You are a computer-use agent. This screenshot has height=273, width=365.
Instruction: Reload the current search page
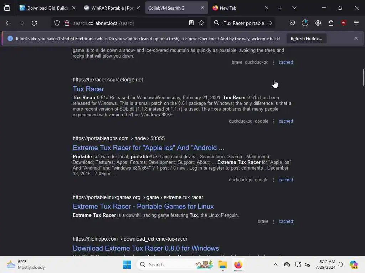[x=34, y=23]
